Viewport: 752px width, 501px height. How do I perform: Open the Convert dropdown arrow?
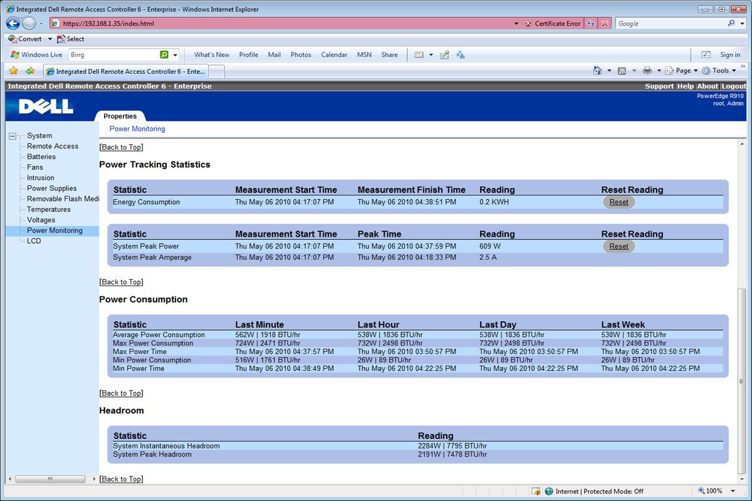click(49, 39)
